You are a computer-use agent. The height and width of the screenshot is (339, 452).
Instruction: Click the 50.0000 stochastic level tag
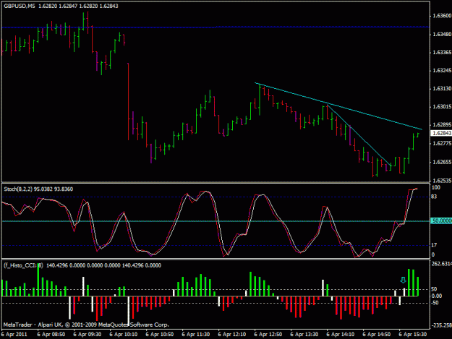pyautogui.click(x=441, y=220)
